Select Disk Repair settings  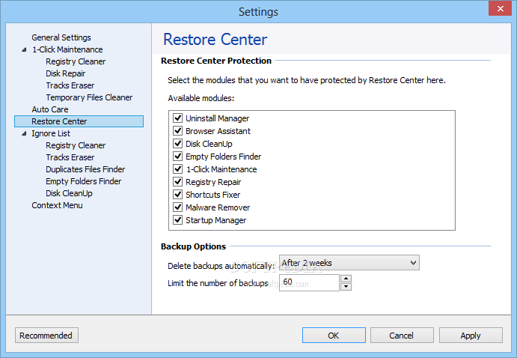(66, 73)
